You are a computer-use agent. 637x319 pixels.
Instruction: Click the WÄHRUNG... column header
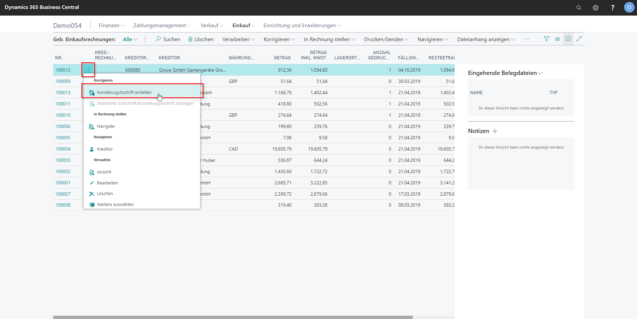tap(241, 58)
